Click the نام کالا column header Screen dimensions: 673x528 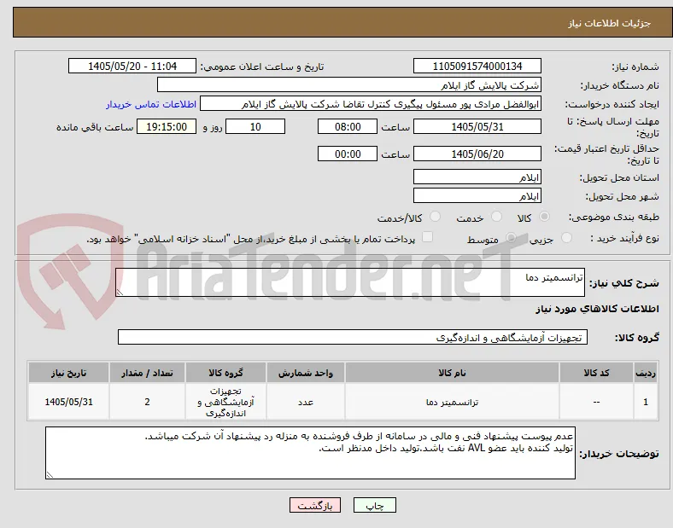[x=452, y=373]
